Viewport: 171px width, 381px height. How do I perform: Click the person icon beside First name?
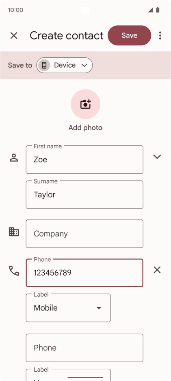point(14,158)
